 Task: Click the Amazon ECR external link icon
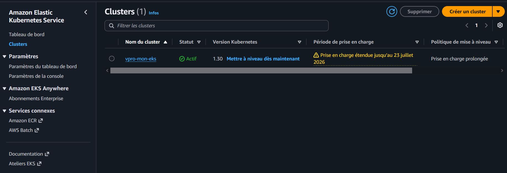(41, 121)
